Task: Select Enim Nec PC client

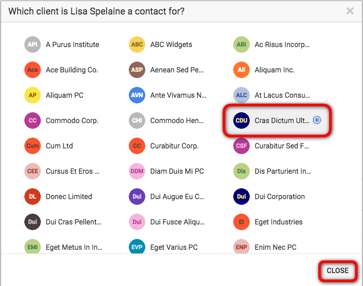Action: pyautogui.click(x=276, y=247)
